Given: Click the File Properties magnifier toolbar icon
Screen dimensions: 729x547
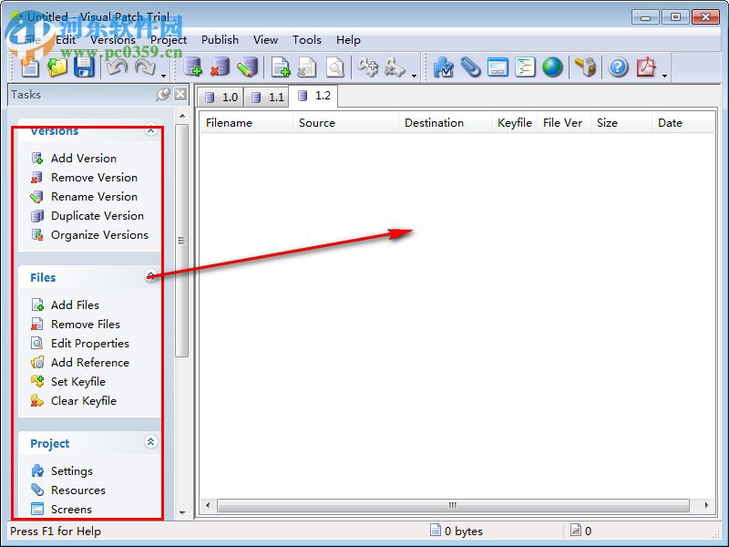Looking at the screenshot, I should coord(334,67).
